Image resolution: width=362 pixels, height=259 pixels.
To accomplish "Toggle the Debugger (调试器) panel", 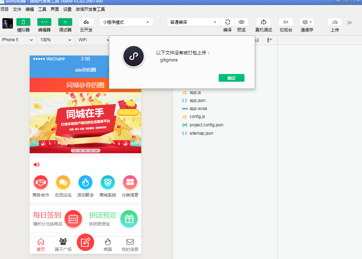I will pos(65,22).
